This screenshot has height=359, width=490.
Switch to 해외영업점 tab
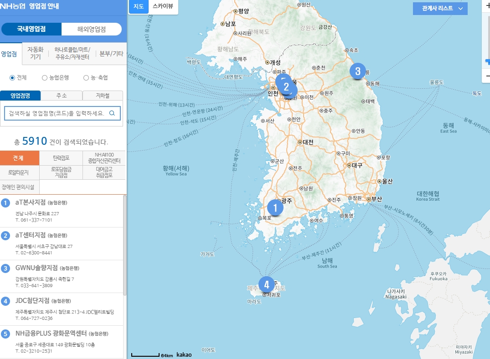click(x=92, y=29)
